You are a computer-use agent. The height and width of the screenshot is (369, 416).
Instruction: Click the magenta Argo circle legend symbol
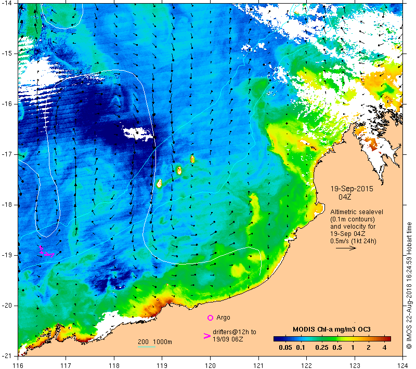click(210, 318)
